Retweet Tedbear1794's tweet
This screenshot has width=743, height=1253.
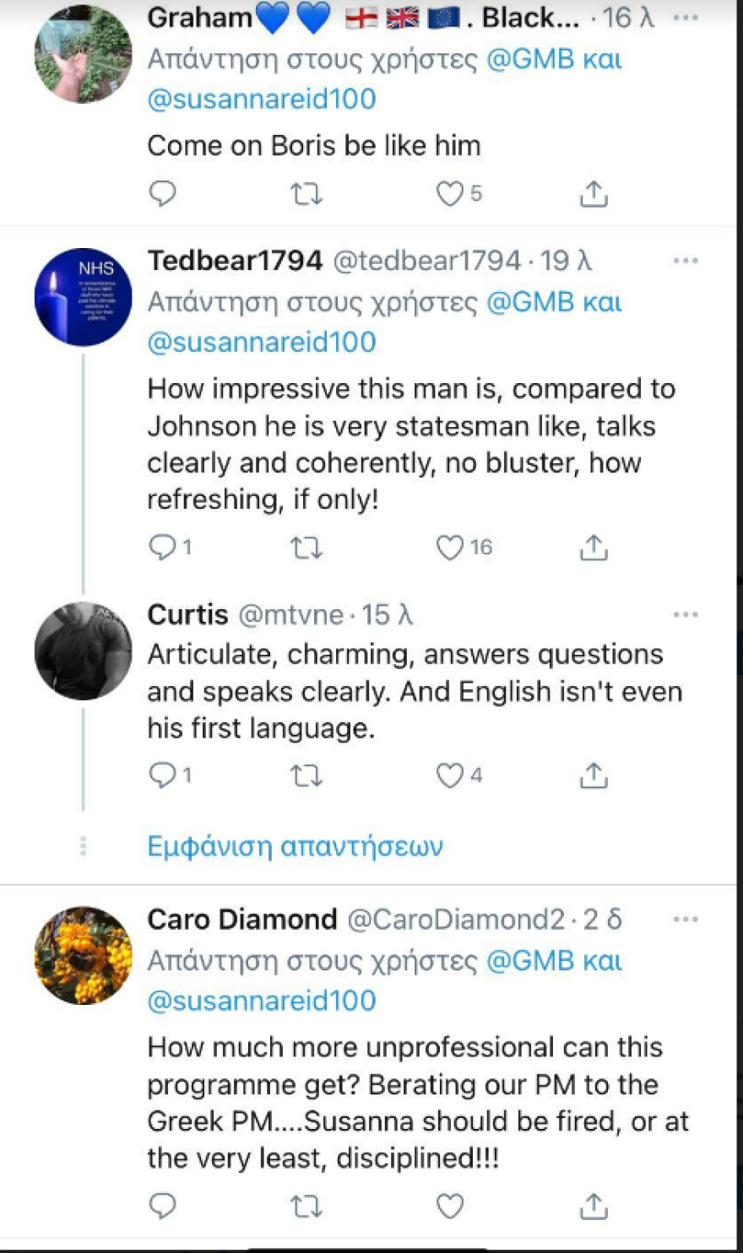point(306,548)
